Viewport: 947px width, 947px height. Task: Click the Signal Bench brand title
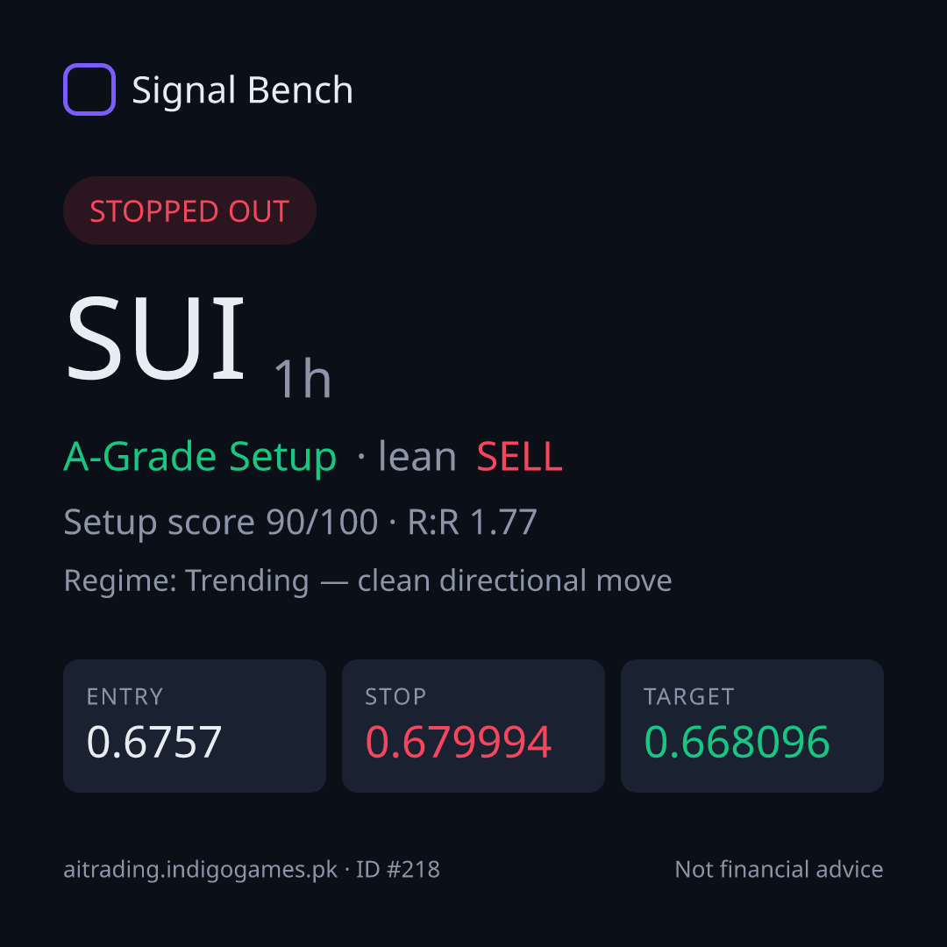click(x=242, y=90)
